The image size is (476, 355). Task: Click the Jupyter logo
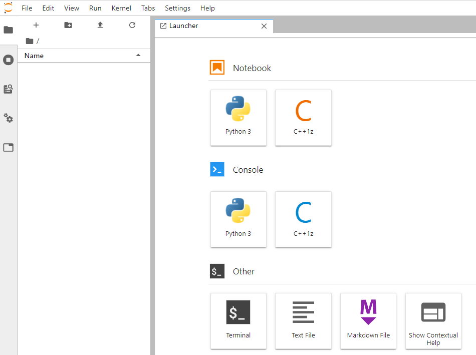pyautogui.click(x=8, y=8)
